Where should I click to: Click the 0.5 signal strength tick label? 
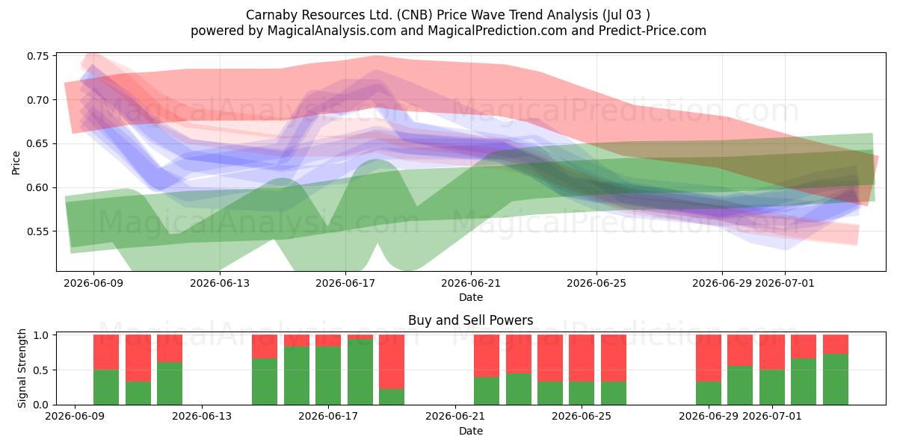click(41, 370)
